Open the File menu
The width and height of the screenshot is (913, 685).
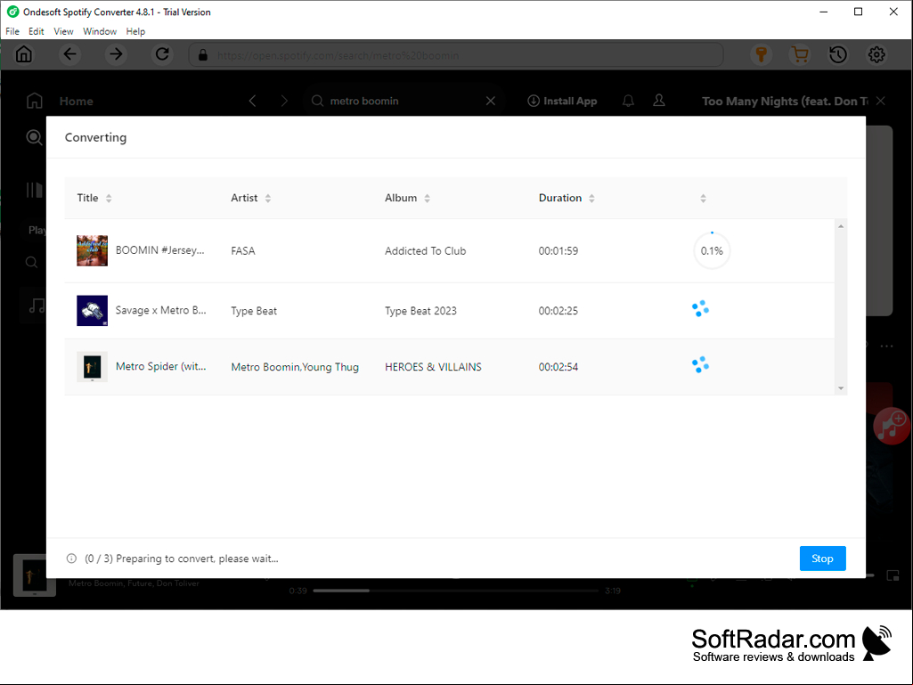12,31
